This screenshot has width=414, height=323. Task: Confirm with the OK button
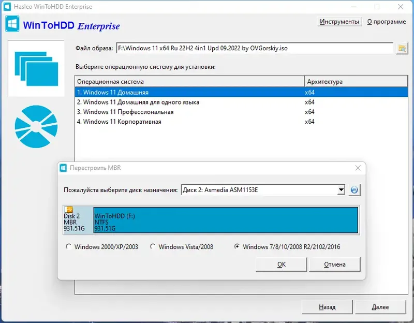(x=281, y=265)
